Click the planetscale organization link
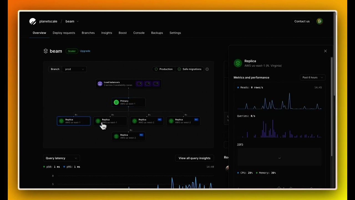Image resolution: width=355 pixels, height=200 pixels. [x=48, y=21]
